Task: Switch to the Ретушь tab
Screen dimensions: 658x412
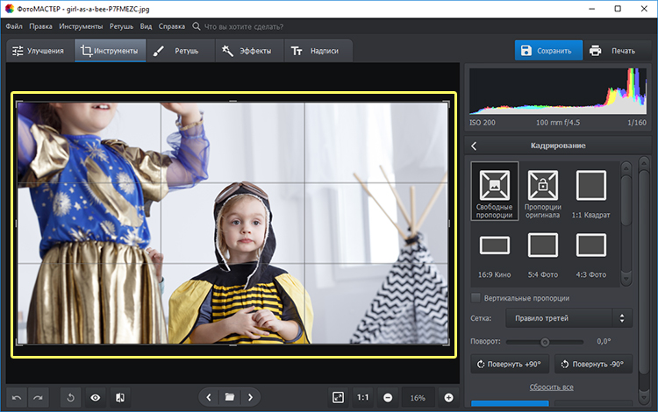Action: [176, 51]
